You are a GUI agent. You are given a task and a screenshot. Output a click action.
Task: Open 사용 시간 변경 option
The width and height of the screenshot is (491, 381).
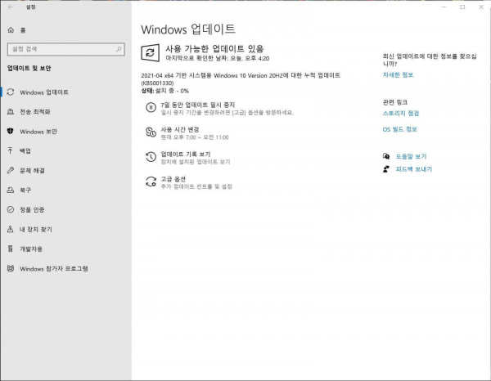click(x=180, y=129)
